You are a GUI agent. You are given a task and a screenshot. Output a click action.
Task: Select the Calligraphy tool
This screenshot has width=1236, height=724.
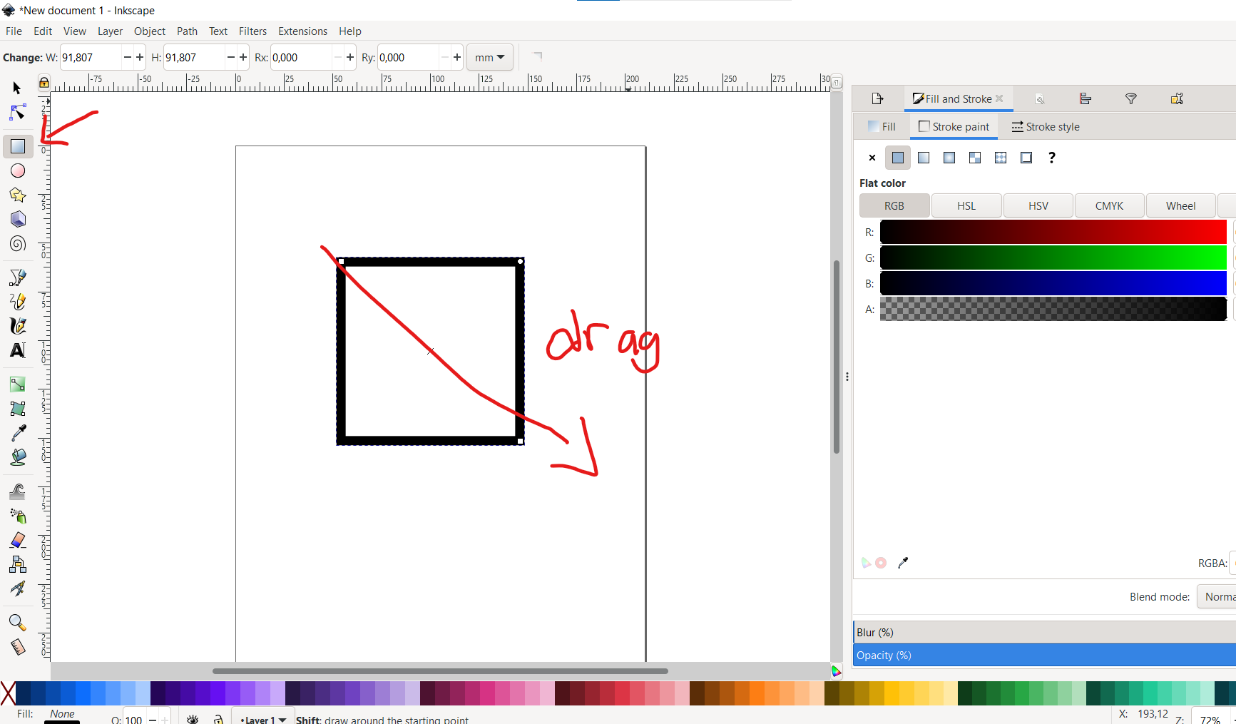(x=17, y=326)
